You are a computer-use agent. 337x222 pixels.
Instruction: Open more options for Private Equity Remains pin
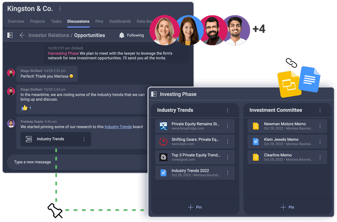(x=228, y=126)
